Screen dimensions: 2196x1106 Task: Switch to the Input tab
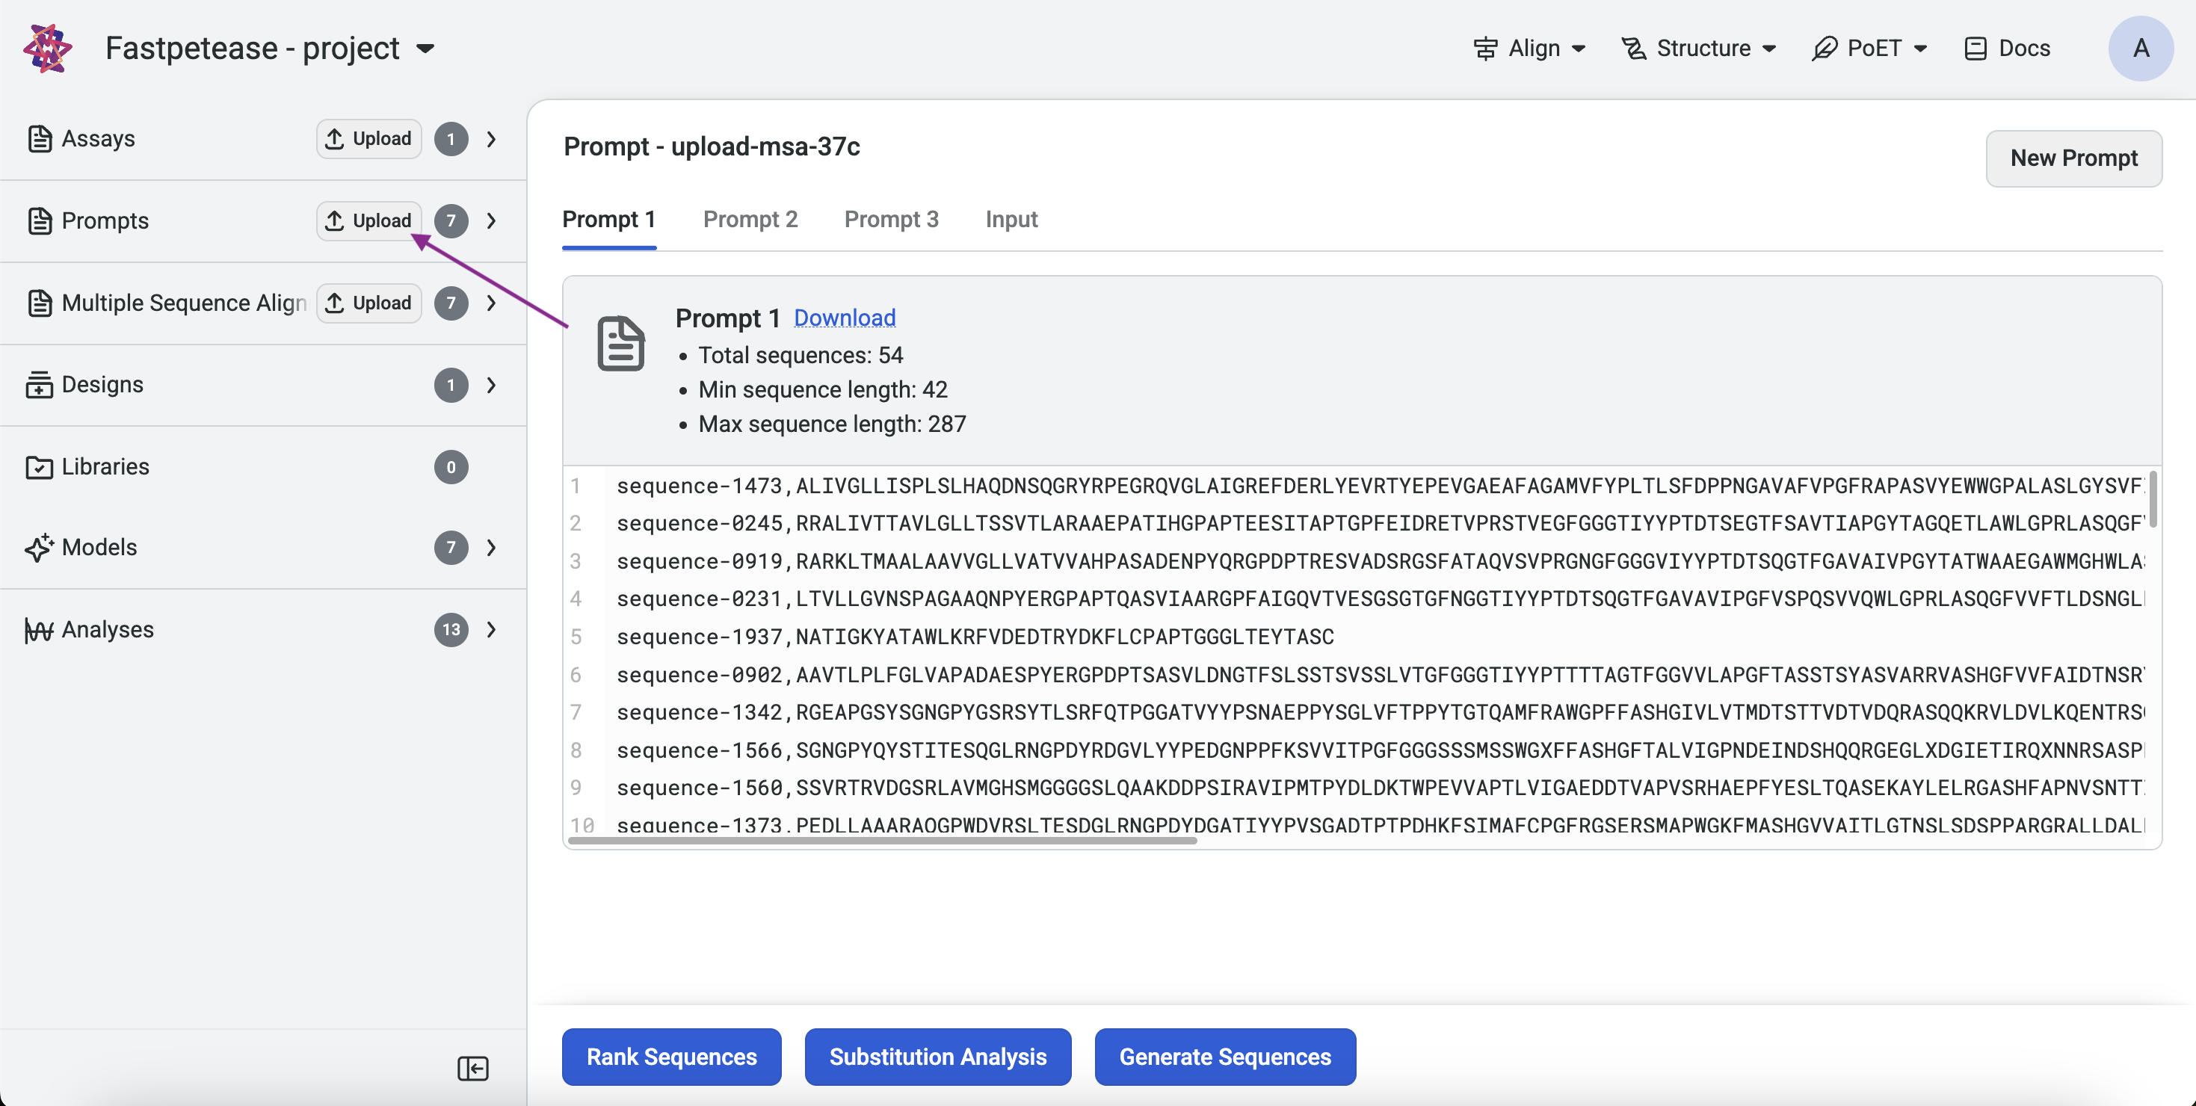[x=1011, y=220]
